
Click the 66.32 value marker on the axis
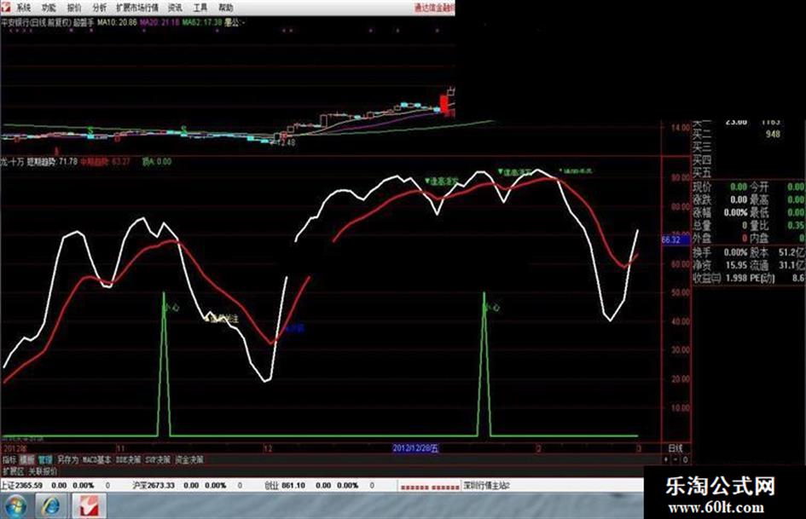click(x=676, y=240)
